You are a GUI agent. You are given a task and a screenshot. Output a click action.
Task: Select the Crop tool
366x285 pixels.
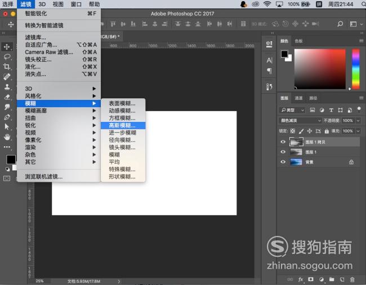(x=7, y=67)
